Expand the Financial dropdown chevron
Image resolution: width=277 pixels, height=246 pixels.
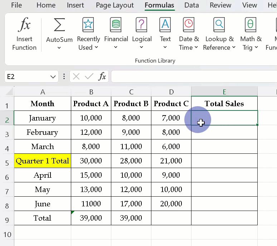click(x=116, y=47)
